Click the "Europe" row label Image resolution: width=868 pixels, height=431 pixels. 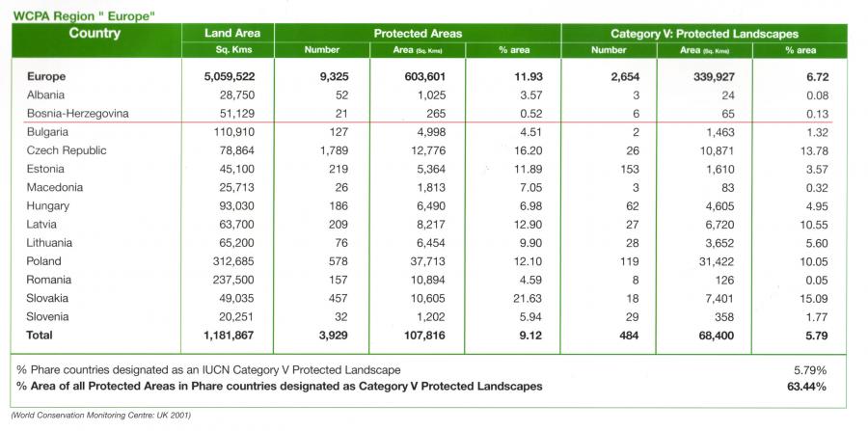(x=49, y=76)
